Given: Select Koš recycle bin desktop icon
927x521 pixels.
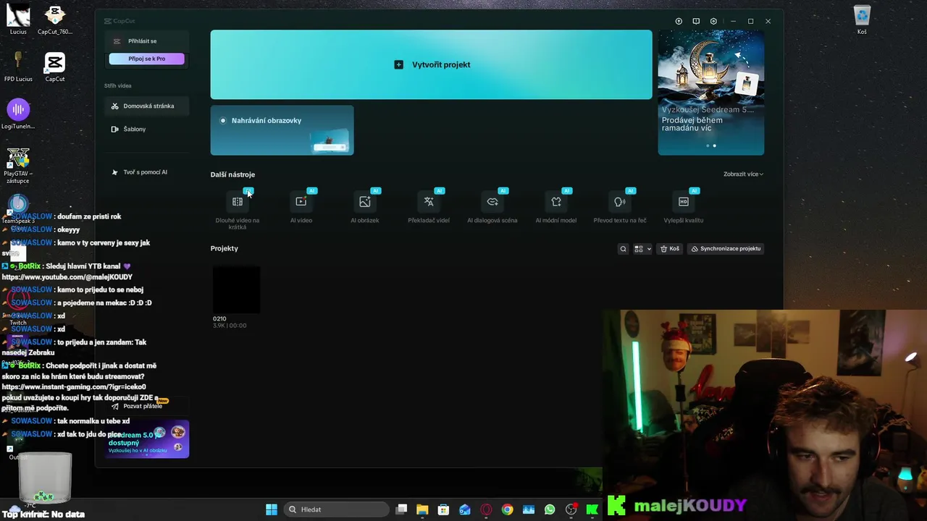Looking at the screenshot, I should pos(862,20).
